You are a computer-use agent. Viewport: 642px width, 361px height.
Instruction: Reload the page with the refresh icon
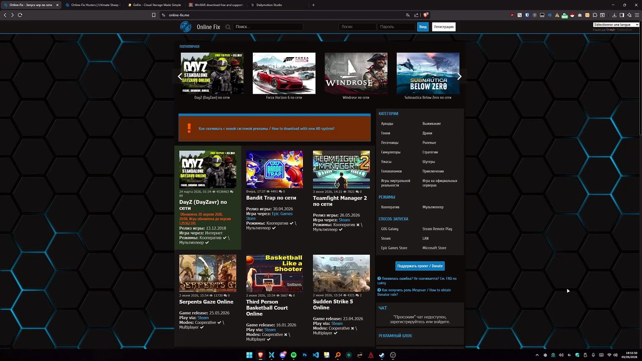click(20, 15)
